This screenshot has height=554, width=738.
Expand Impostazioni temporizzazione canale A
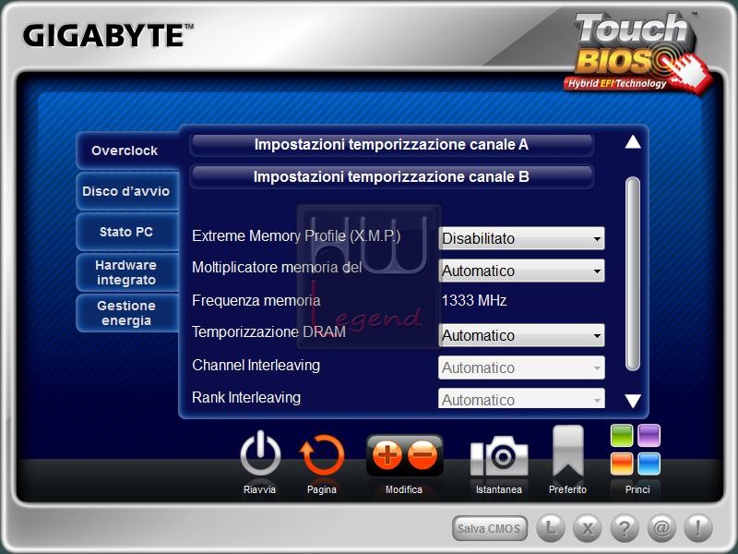[x=391, y=145]
